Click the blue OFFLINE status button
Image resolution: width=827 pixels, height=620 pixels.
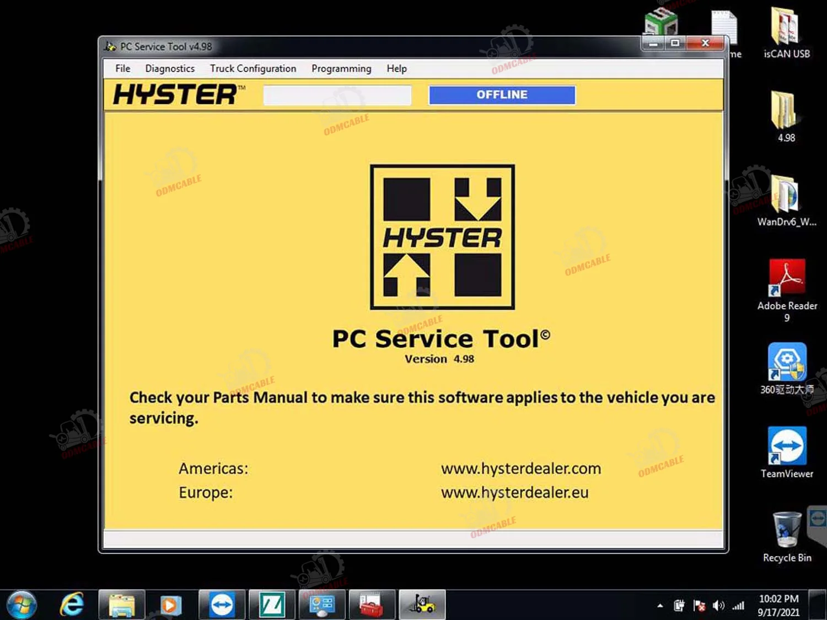[502, 95]
